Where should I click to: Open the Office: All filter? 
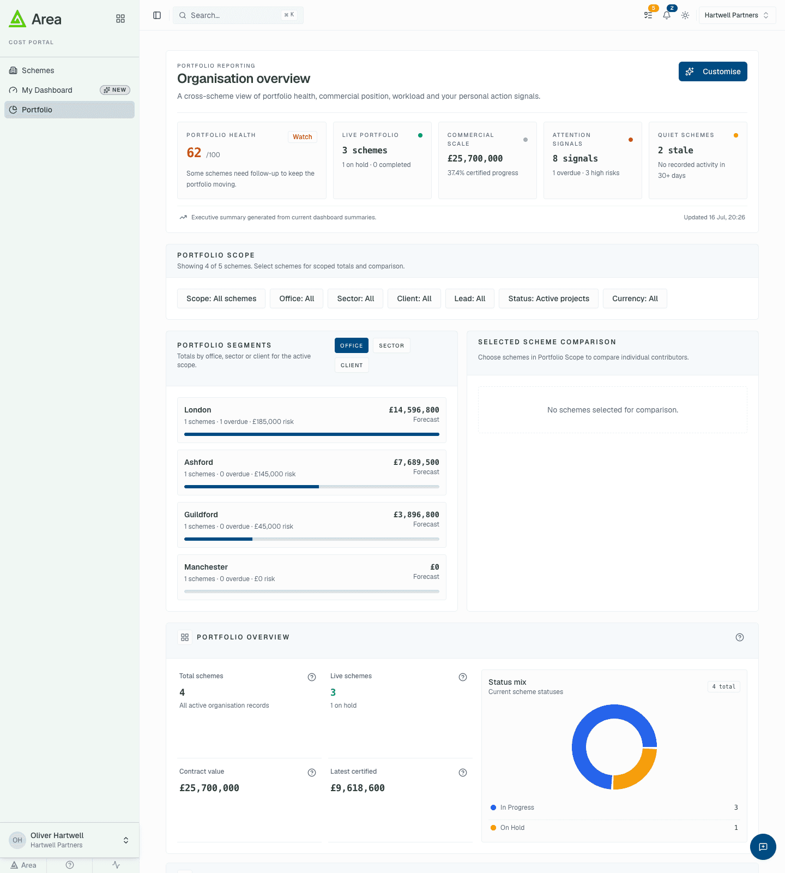click(x=297, y=298)
